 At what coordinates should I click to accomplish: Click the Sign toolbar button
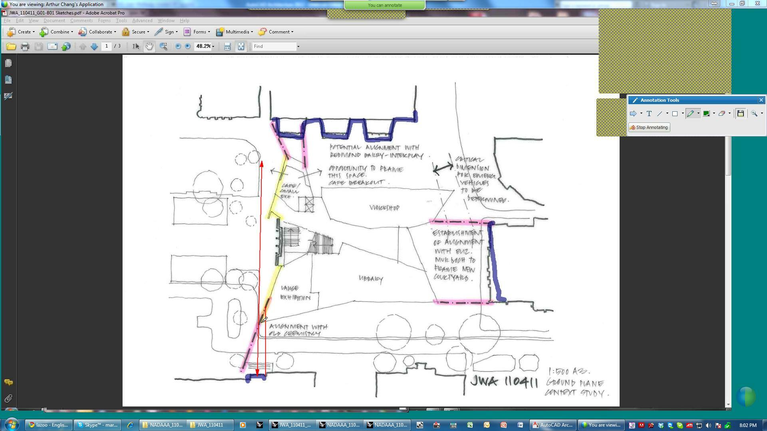pyautogui.click(x=166, y=32)
